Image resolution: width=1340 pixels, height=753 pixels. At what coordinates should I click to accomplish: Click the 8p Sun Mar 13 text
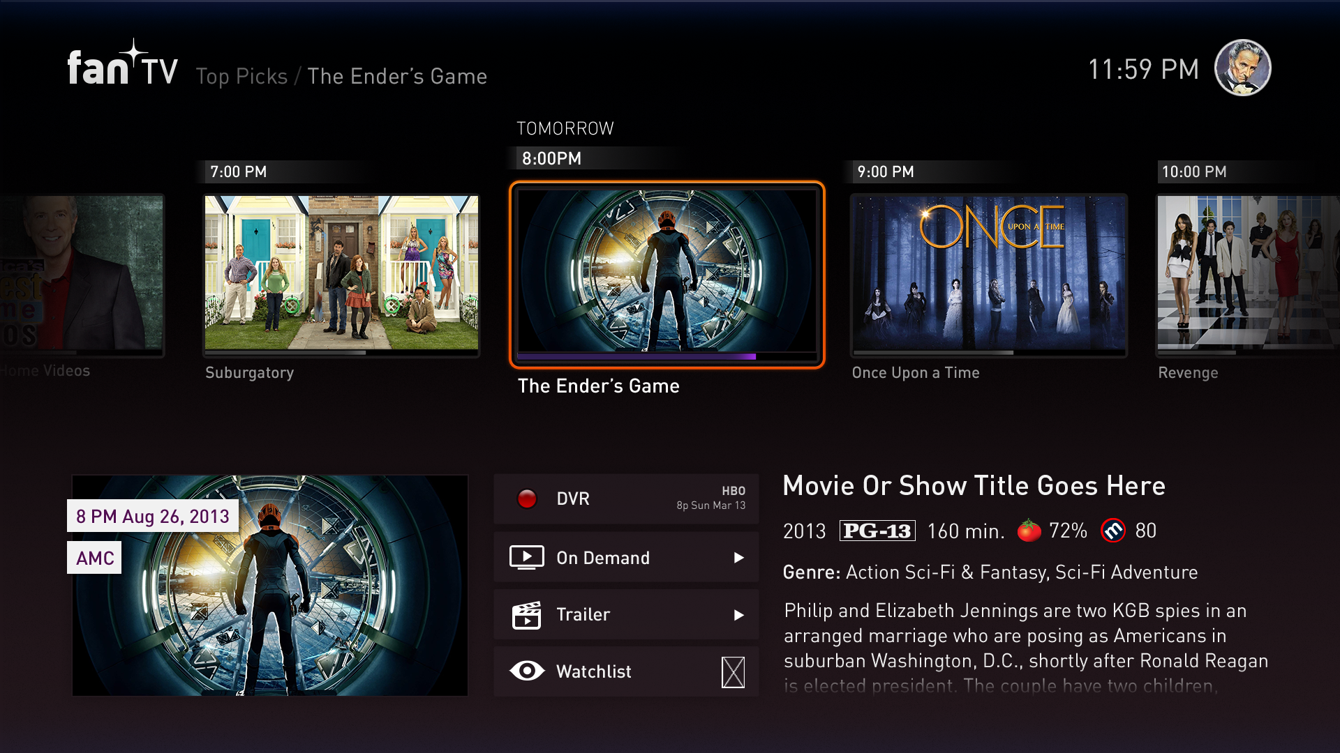point(710,505)
